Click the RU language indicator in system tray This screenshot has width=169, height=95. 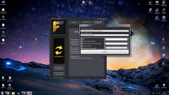click(x=149, y=93)
